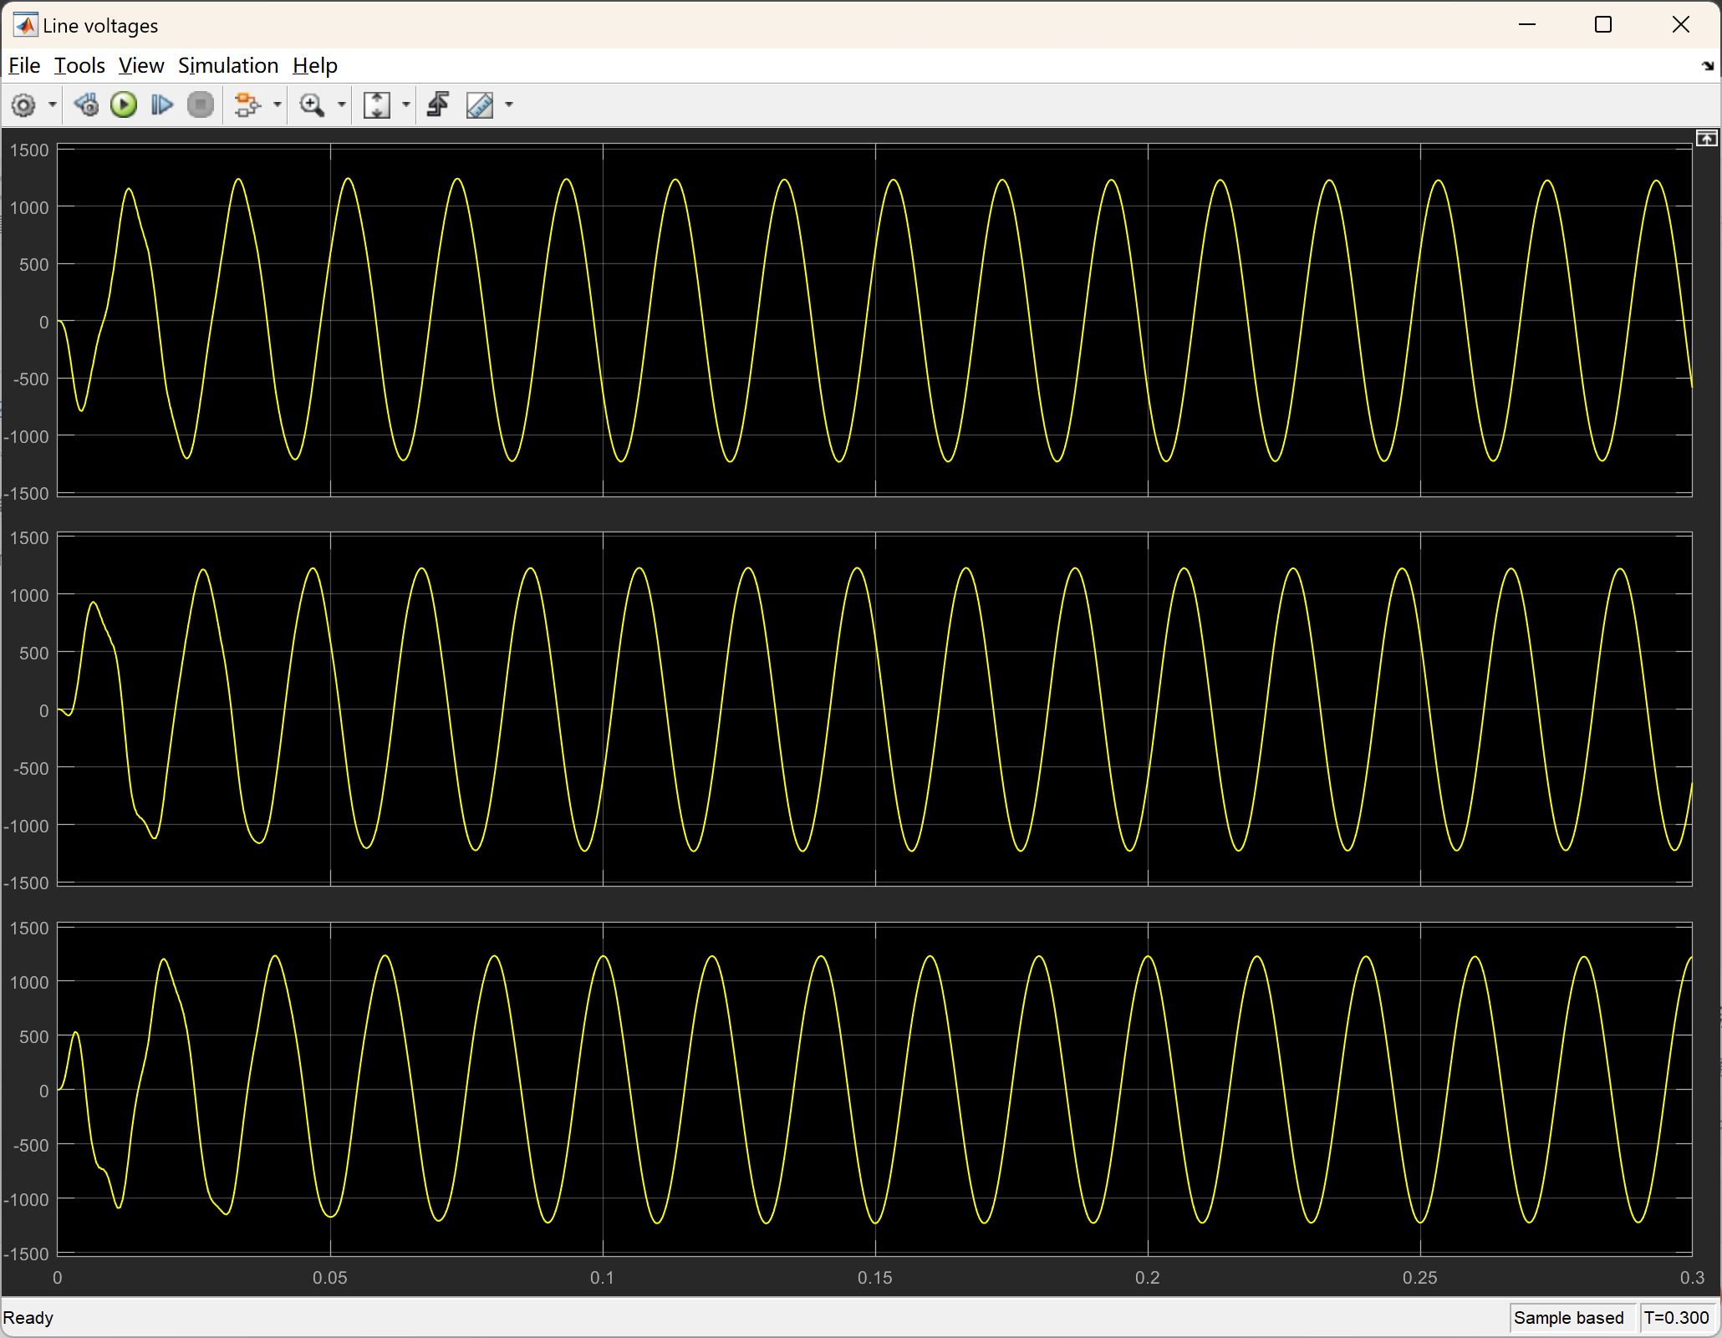Expand dropdown arrow beside measurements ruler
Viewport: 1722px width, 1338px height.
509,105
